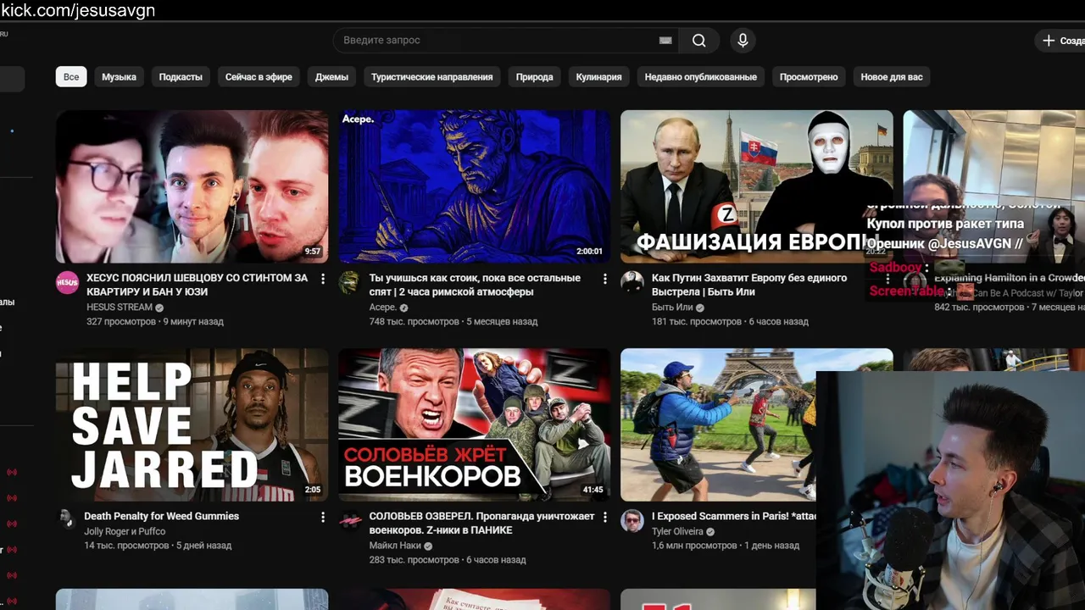Viewport: 1085px width, 610px height.
Task: Open options menu for СОЛОВЬЕВ ОЗВЕРЕЛ video
Action: [604, 517]
